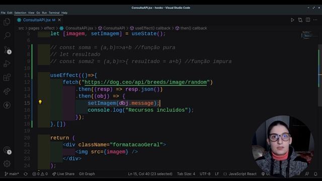Click on img src={imagem} code
322x181 pixels.
pyautogui.click(x=107, y=152)
